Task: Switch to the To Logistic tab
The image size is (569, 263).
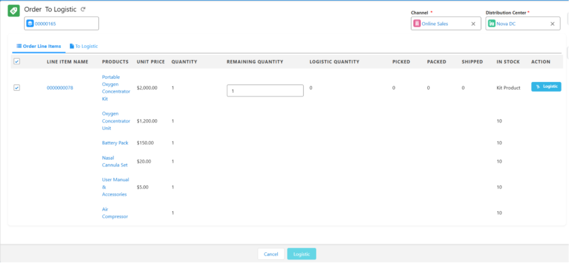Action: click(x=84, y=46)
